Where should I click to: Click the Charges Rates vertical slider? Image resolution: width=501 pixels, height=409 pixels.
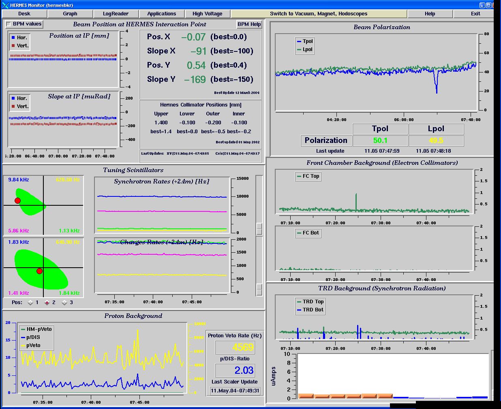point(259,266)
